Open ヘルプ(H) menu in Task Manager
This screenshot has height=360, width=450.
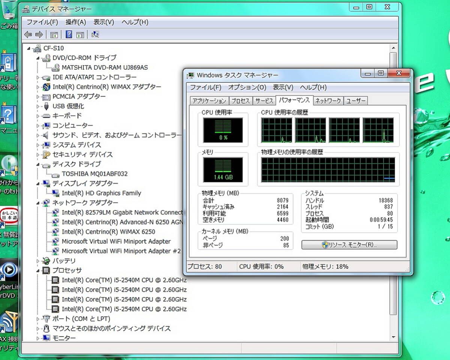click(313, 87)
